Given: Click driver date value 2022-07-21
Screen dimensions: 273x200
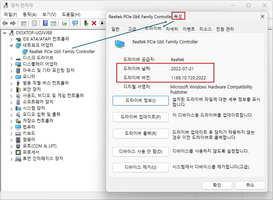Looking at the screenshot, I should [182, 69].
